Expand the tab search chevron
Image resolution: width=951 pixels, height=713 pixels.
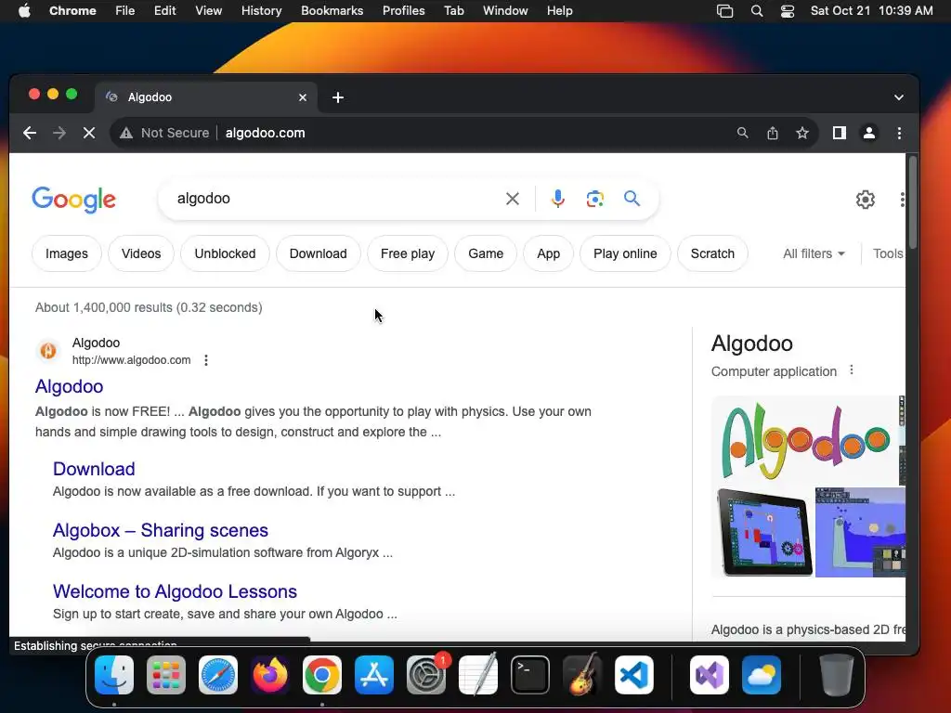point(899,97)
